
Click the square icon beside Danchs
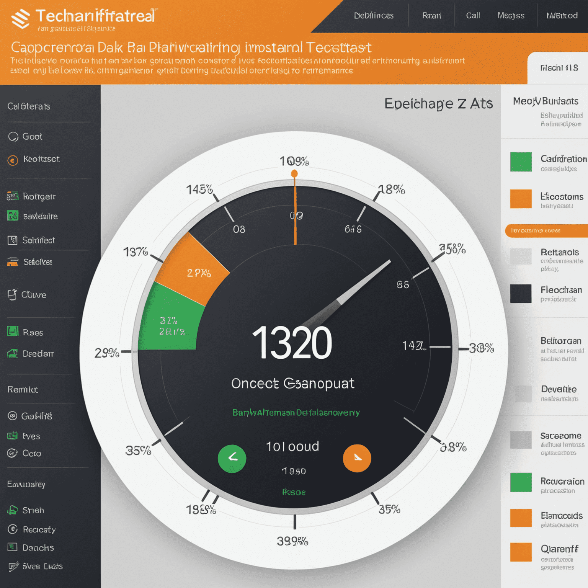[x=13, y=547]
